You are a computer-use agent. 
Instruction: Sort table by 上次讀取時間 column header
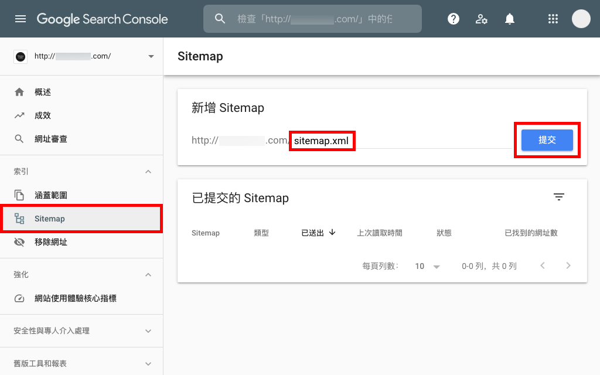[380, 233]
